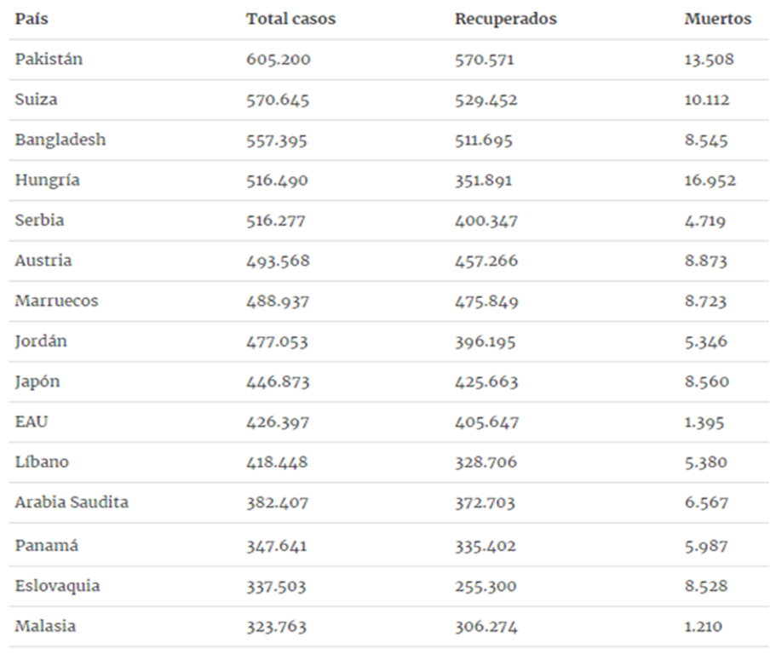Click the País column header

32,19
